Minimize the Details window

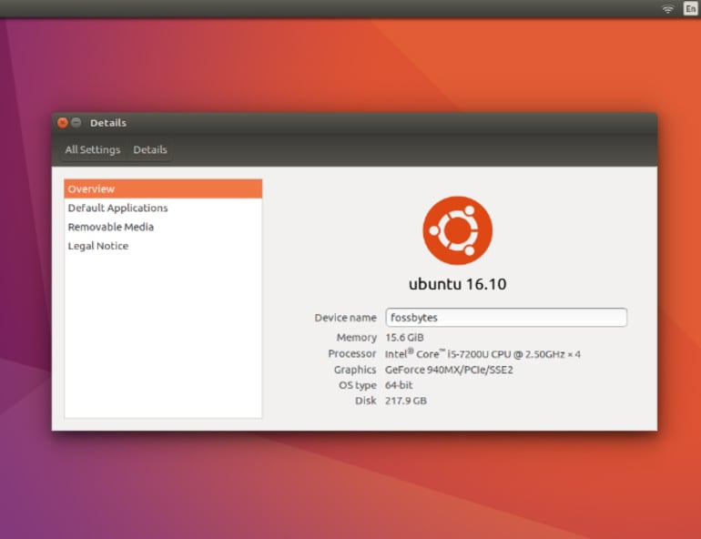(x=76, y=123)
